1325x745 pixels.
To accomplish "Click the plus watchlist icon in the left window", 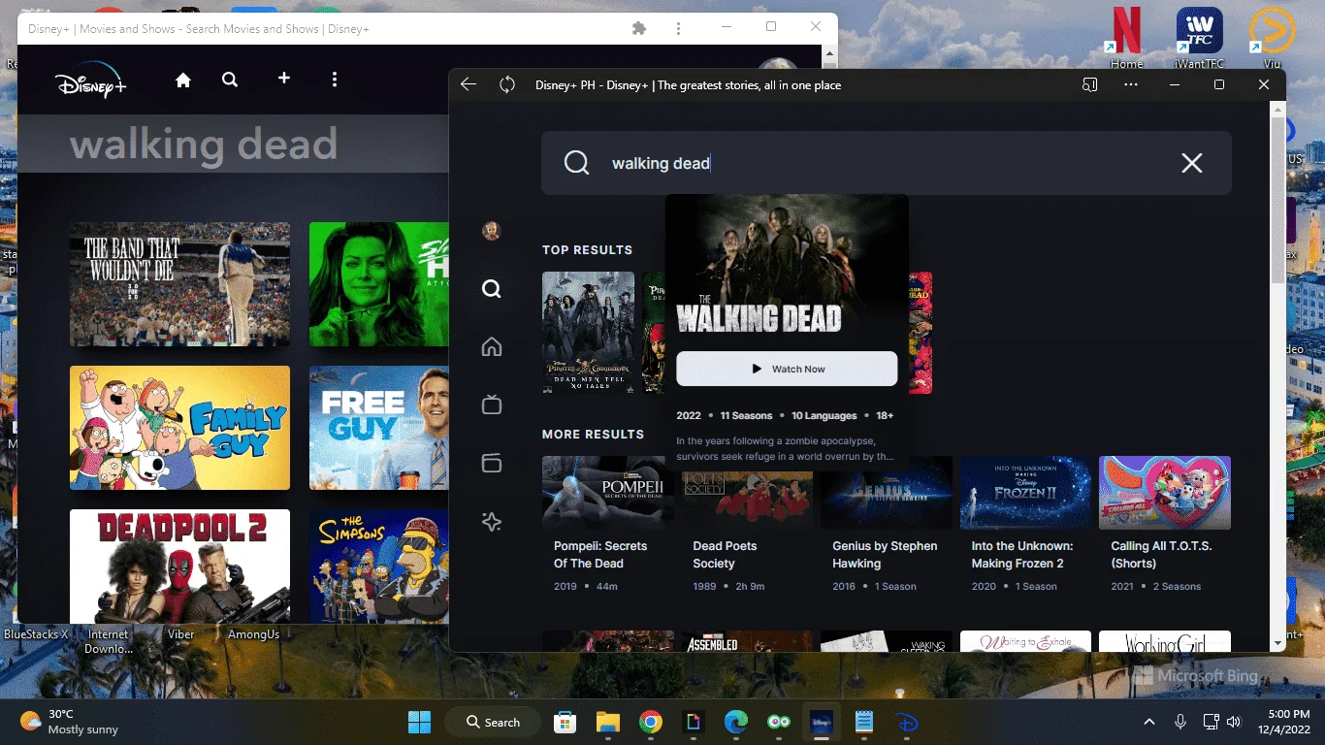I will 284,78.
